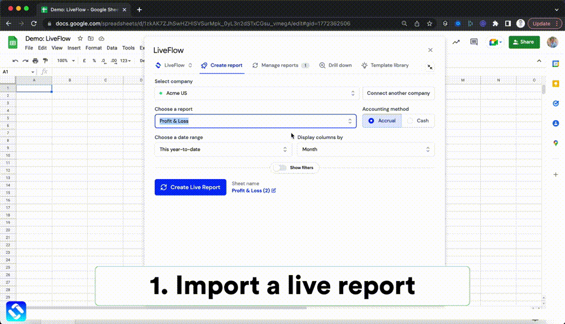Screen dimensions: 565x324
Task: Open the Insert menu
Action: [74, 48]
